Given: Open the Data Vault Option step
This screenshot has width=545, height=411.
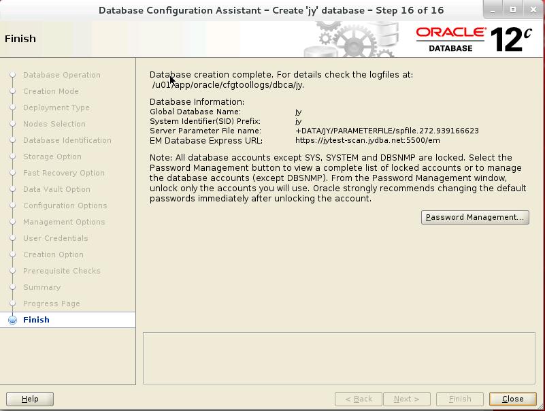Looking at the screenshot, I should (56, 189).
